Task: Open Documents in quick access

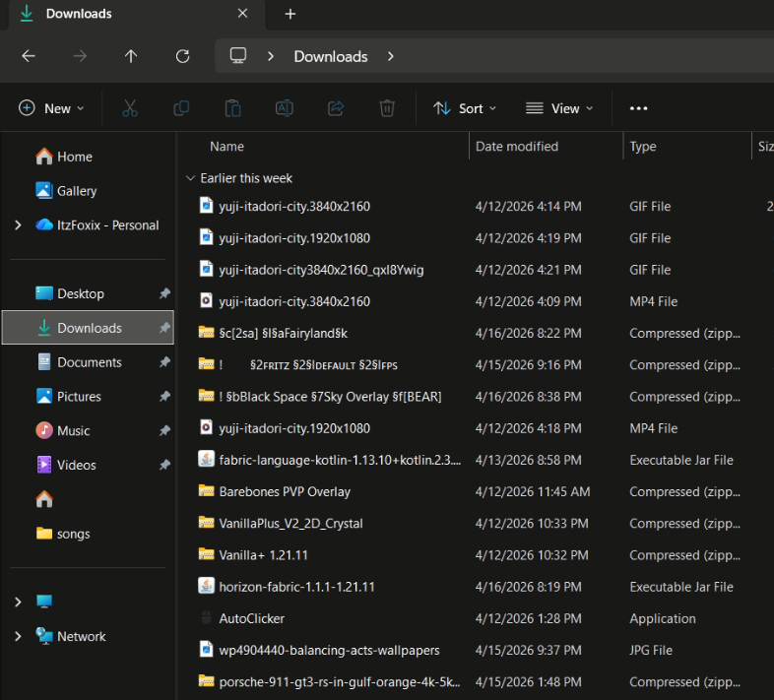Action: [x=80, y=362]
